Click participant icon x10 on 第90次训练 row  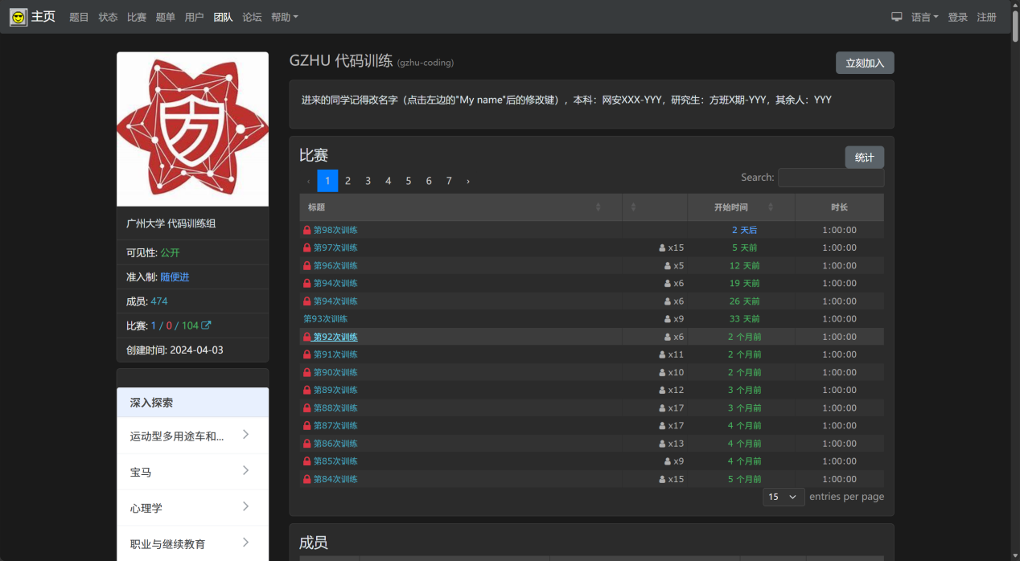click(662, 372)
